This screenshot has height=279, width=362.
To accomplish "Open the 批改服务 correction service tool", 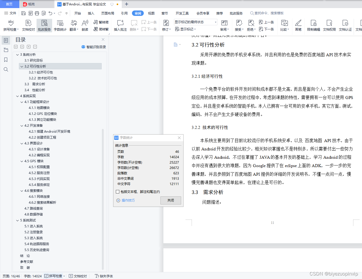I will point(44,26).
